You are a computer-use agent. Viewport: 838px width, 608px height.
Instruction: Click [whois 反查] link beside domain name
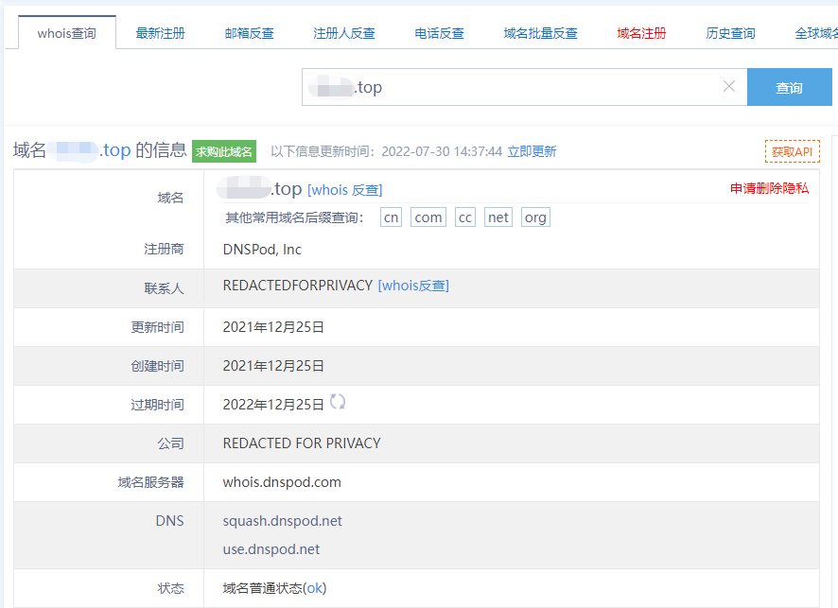click(344, 190)
